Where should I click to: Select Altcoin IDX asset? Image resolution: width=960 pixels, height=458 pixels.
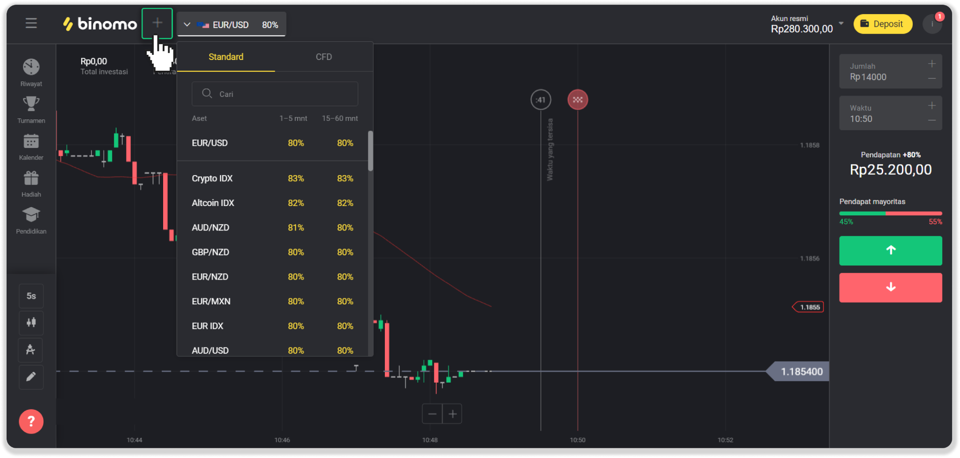click(272, 203)
